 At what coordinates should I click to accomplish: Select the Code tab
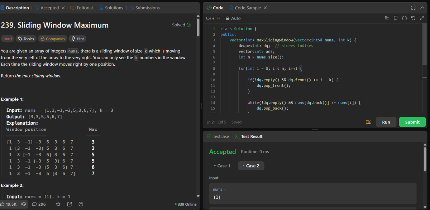pyautogui.click(x=215, y=8)
